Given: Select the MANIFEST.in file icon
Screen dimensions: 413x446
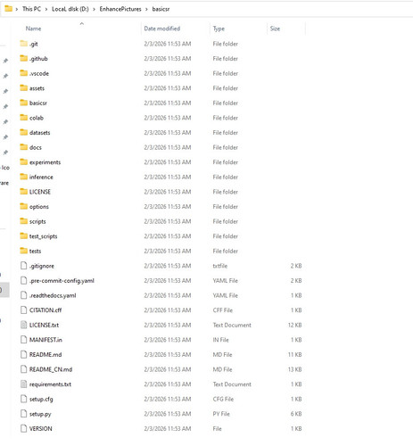Looking at the screenshot, I should click(24, 340).
